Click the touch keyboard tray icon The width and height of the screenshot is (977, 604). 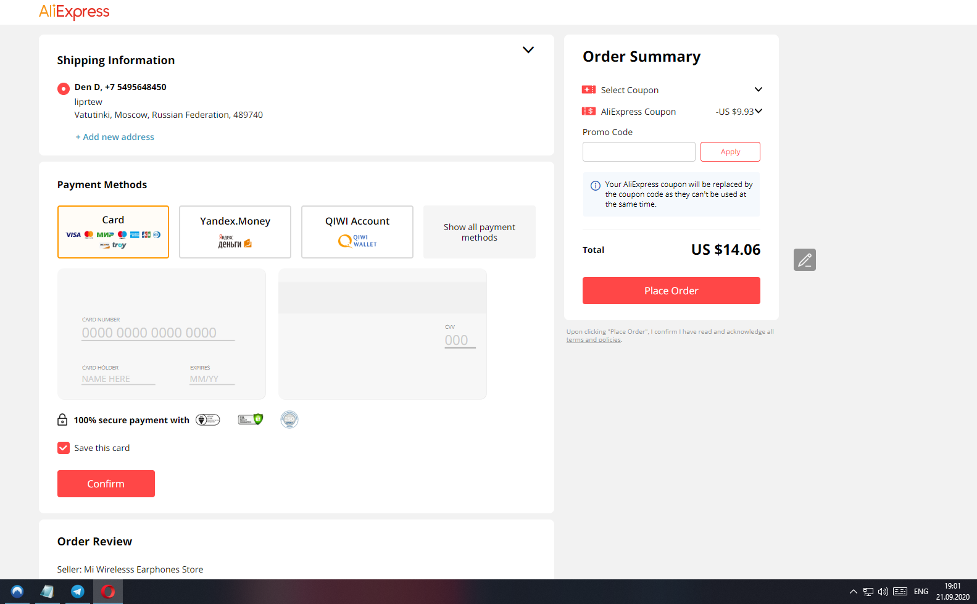(900, 592)
